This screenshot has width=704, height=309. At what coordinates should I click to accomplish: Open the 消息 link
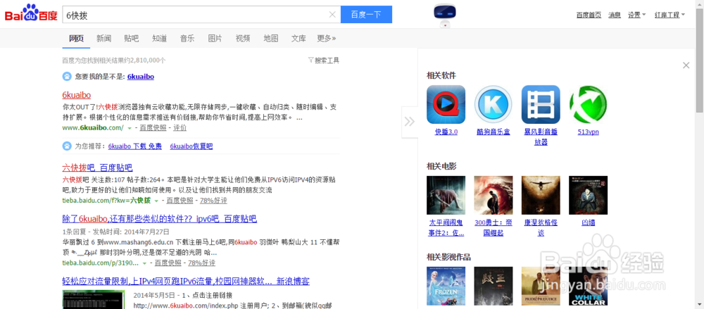point(615,15)
